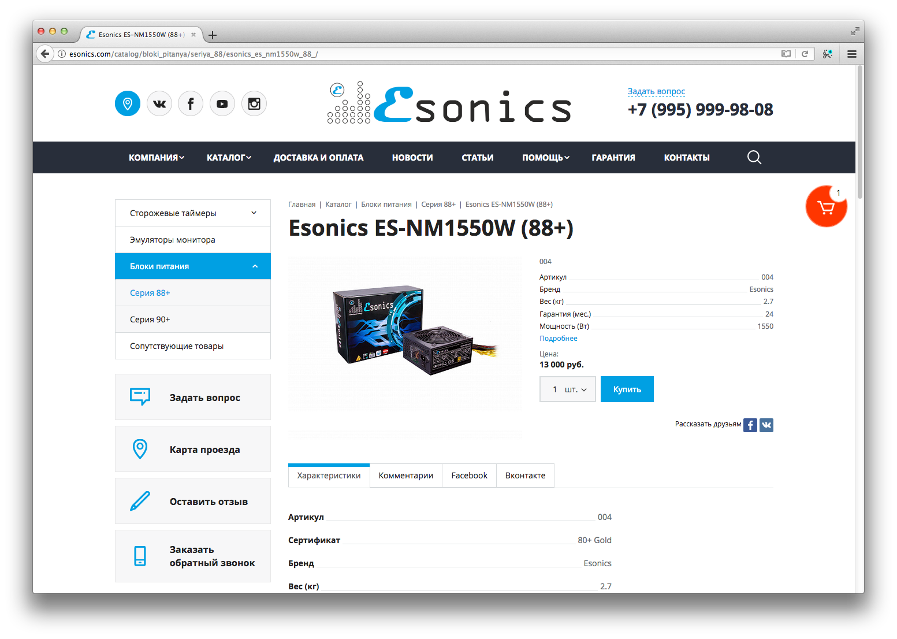This screenshot has height=639, width=897.
Task: Click the location pin icon in header
Action: [x=128, y=103]
